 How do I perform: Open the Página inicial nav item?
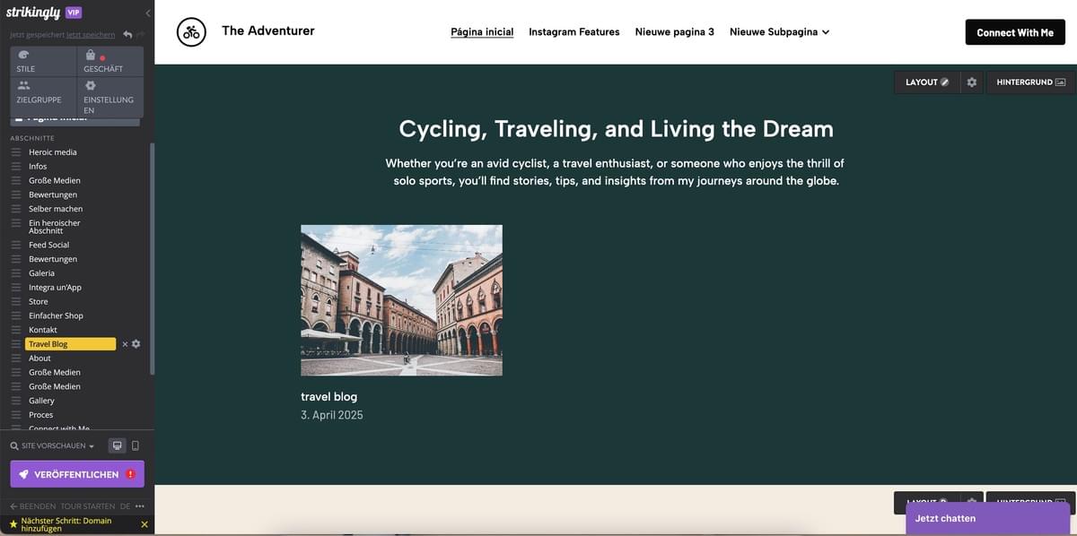(x=482, y=32)
